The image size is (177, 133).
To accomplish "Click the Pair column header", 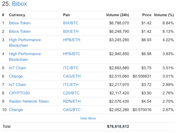I will click(x=66, y=15).
